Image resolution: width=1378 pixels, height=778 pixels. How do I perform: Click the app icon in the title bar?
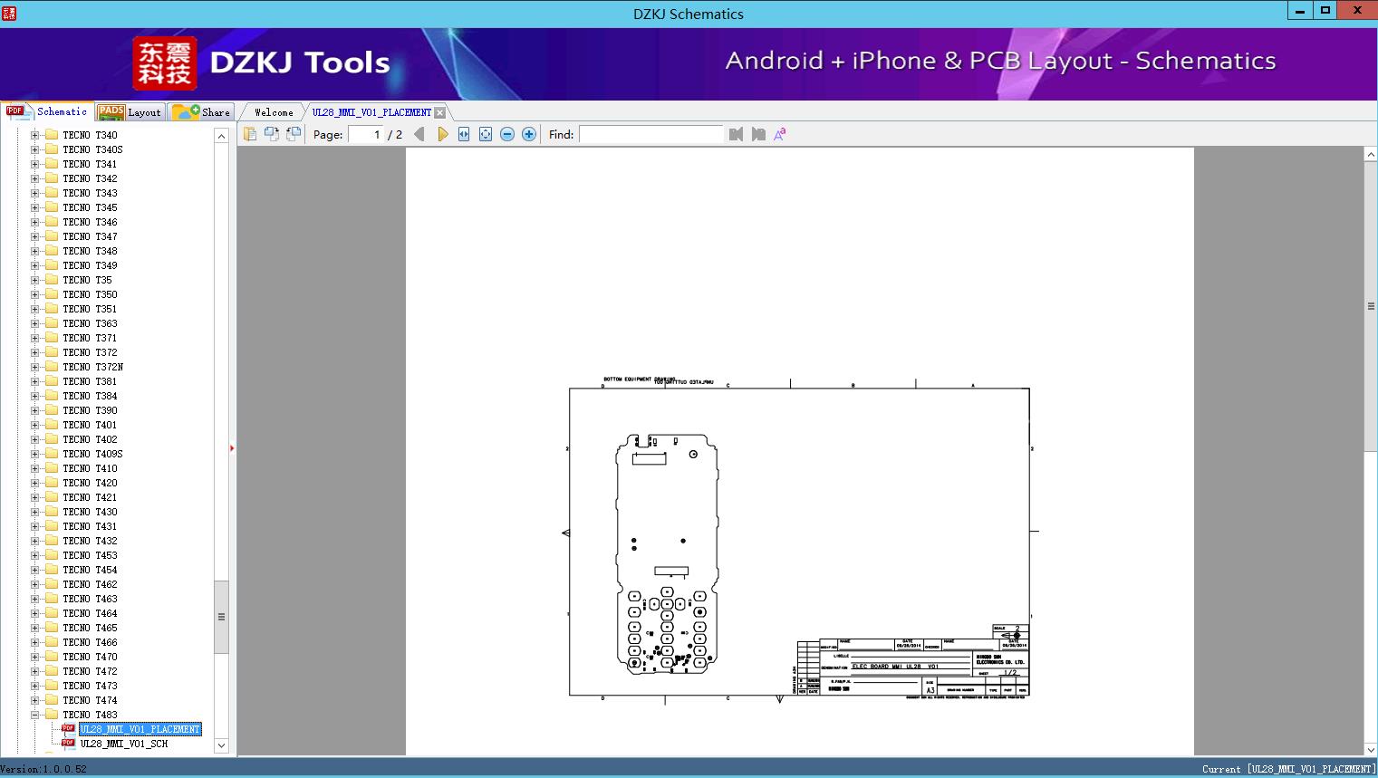tap(10, 14)
